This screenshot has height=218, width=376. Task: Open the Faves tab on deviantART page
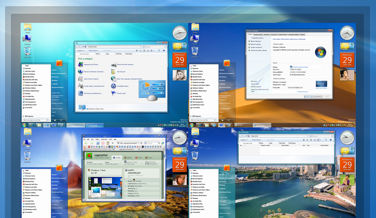point(148,157)
